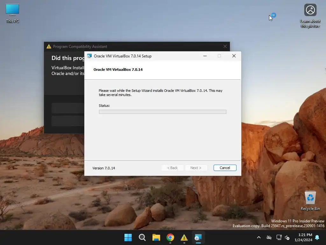Screen dimensions: 326x245
Task: Open the clock and date flyout
Action: [x=303, y=237]
